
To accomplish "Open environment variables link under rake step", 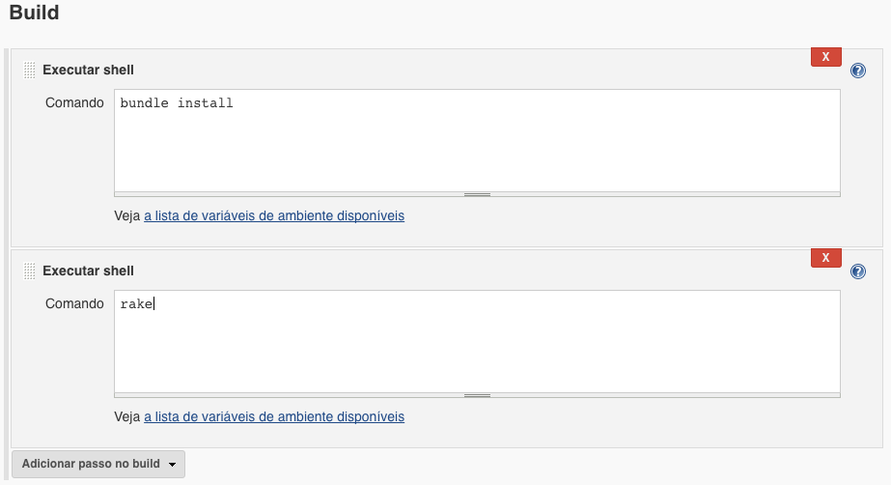I will [x=274, y=416].
